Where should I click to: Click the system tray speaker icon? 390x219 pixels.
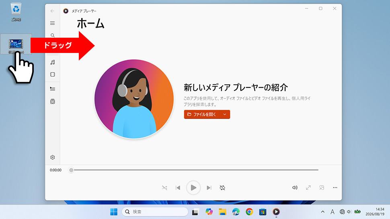(349, 212)
